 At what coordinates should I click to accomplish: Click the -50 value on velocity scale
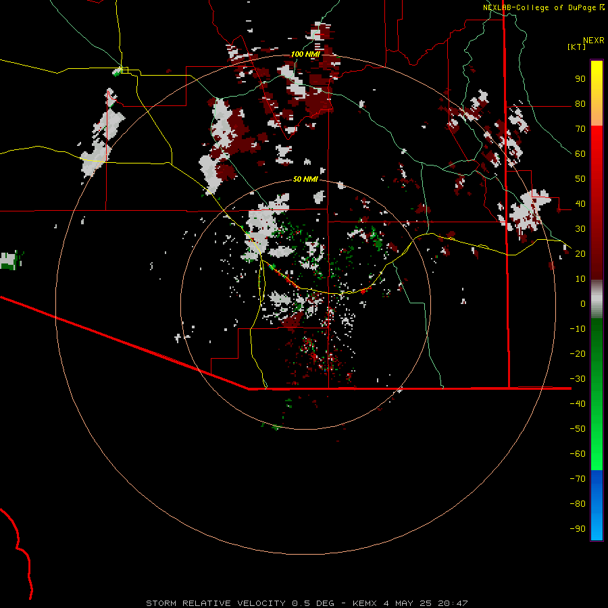(578, 428)
